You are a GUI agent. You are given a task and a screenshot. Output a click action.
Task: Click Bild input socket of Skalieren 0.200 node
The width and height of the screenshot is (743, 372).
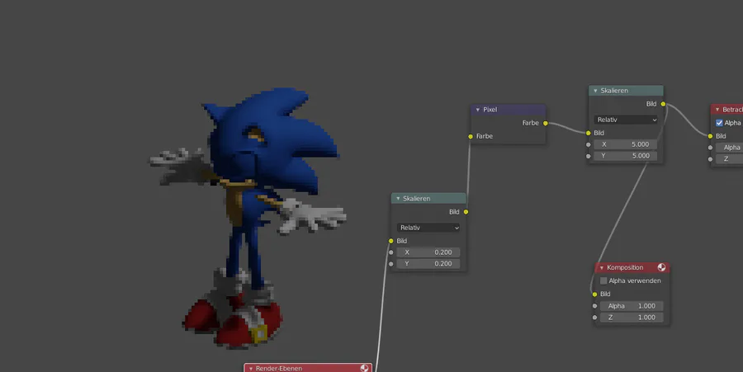pyautogui.click(x=391, y=241)
